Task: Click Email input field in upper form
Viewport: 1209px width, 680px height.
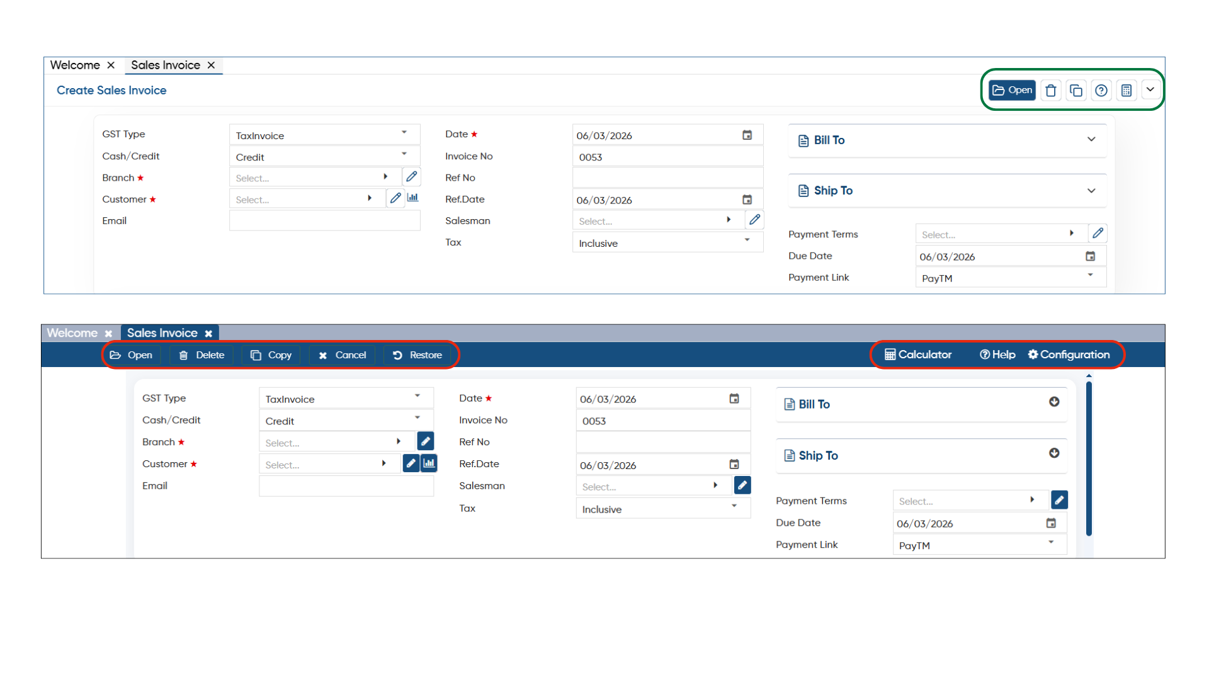Action: (324, 220)
